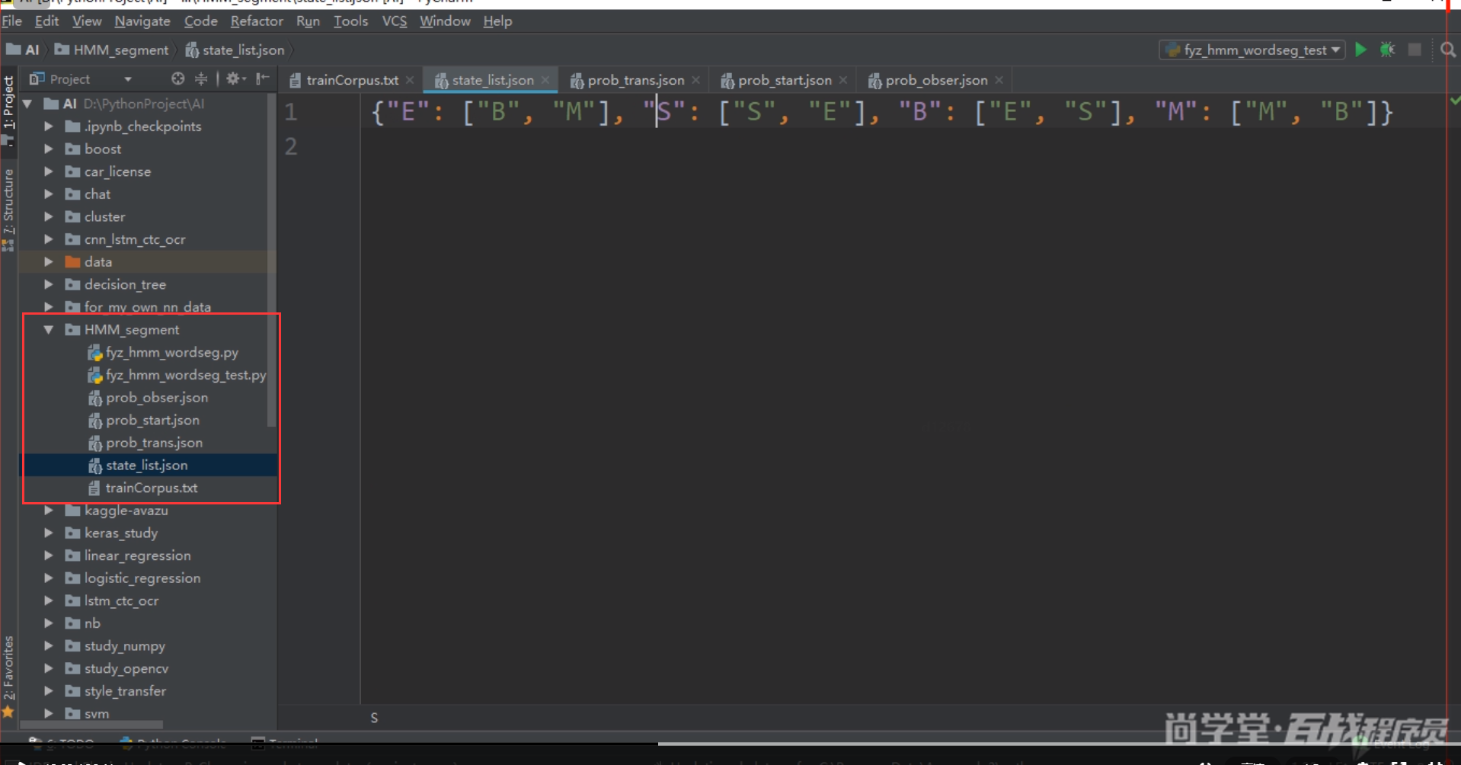Select fyz_hmm_wordseg.py in project tree
The image size is (1461, 765).
163,352
